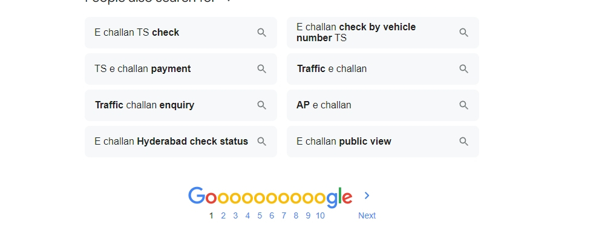Image resolution: width=605 pixels, height=233 pixels.
Task: Open the Next results page link
Action: coord(367,215)
